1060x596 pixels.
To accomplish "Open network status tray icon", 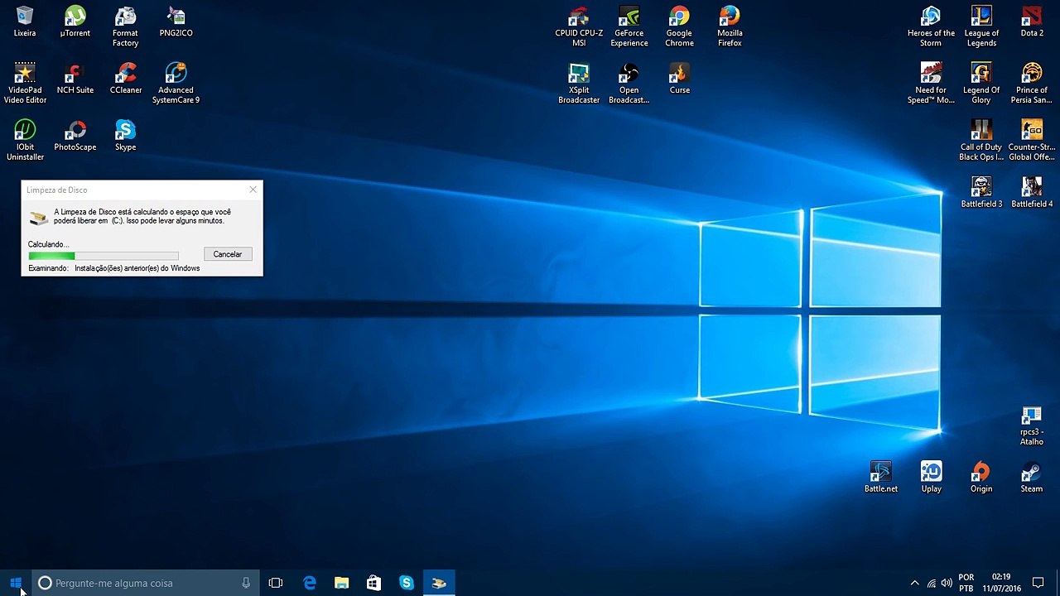I will coord(932,583).
